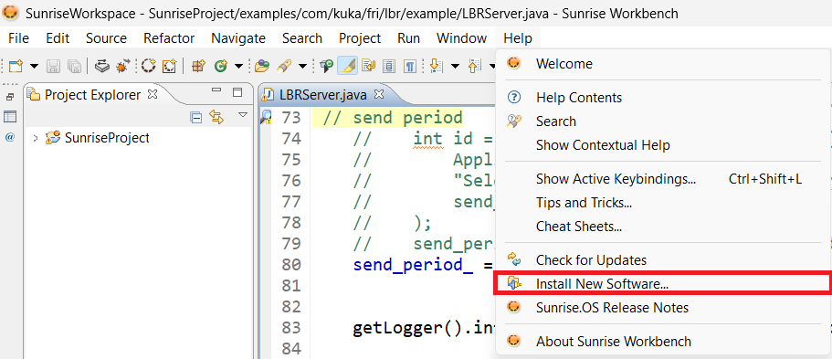
Task: Open the Project Explorer View Menu triangle
Action: pos(243,115)
